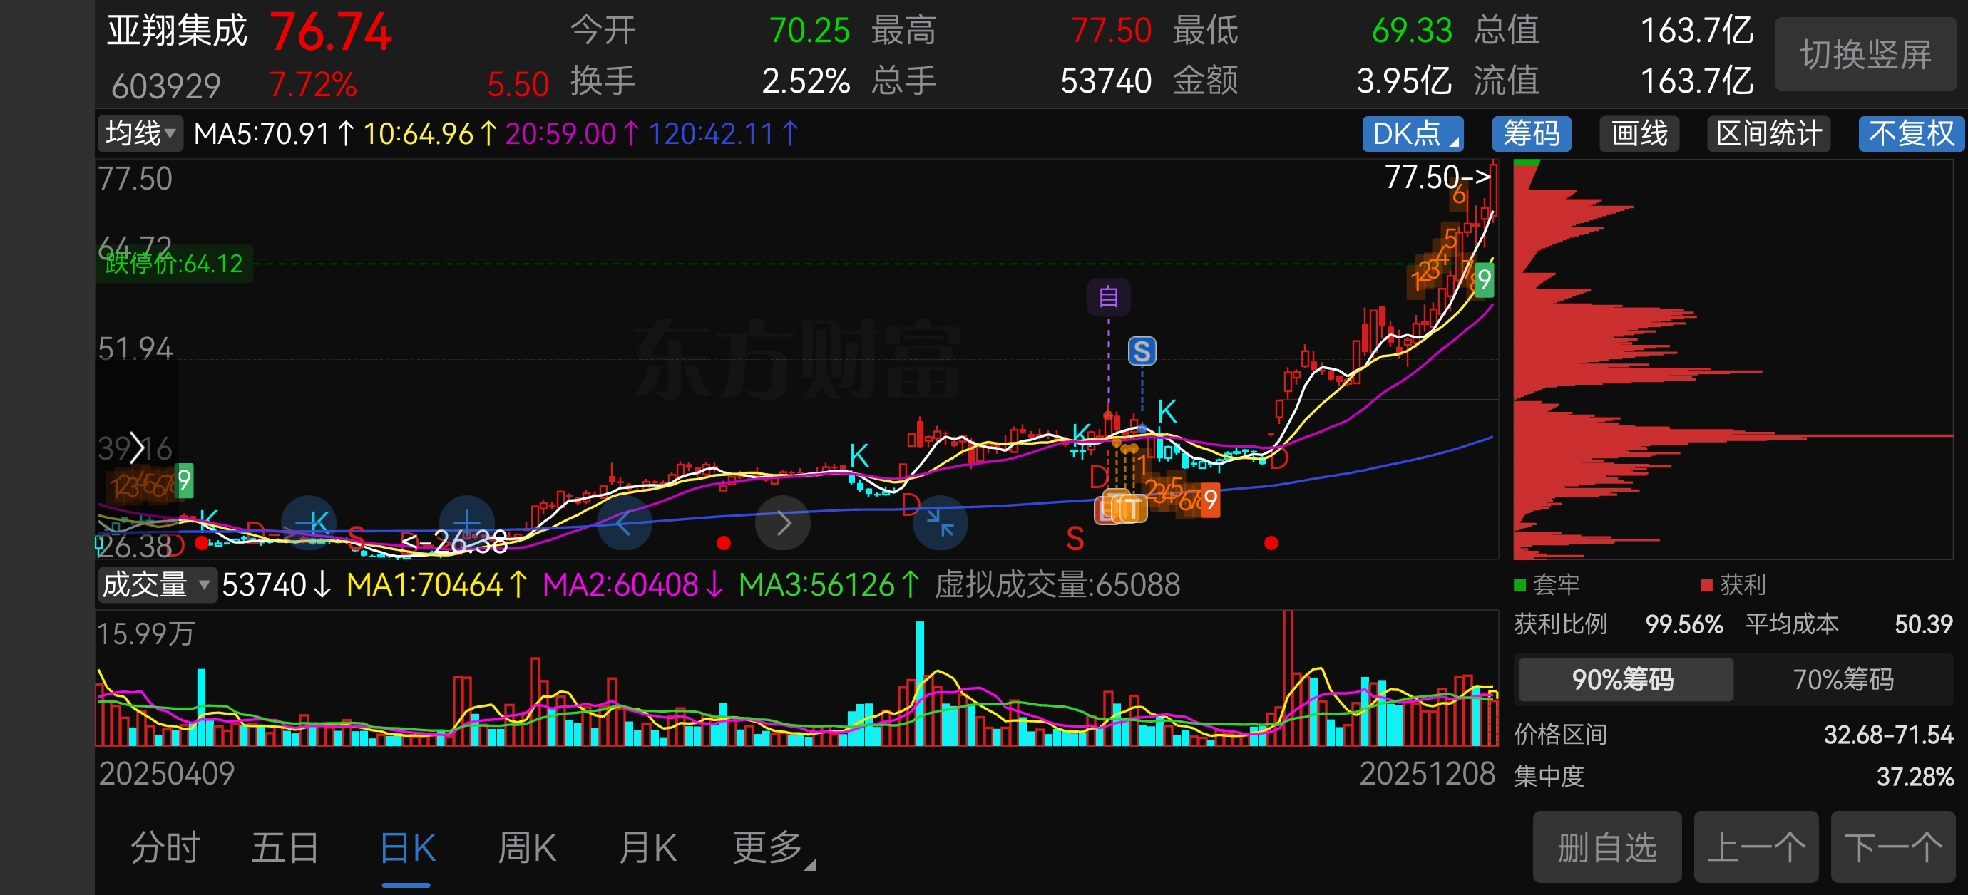Click the 删自选 button
Viewport: 1968px width, 895px height.
click(1606, 848)
